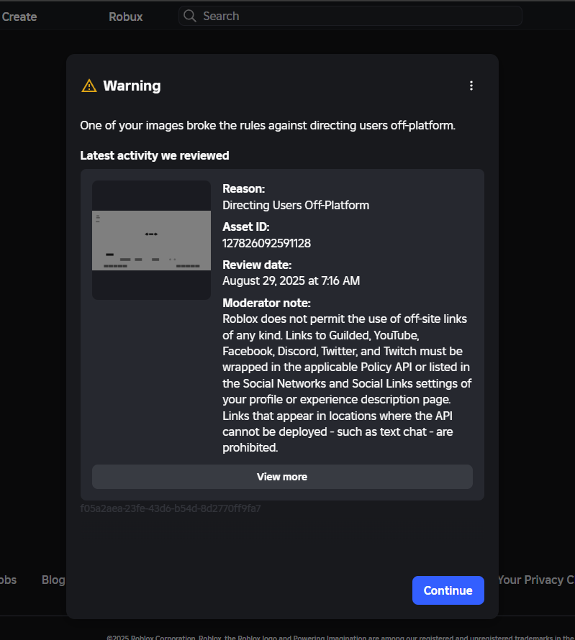Open the Blog footer link
Viewport: 575px width, 640px height.
pos(53,580)
